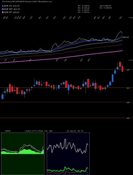Click the 489 price axis label

tap(128, 70)
